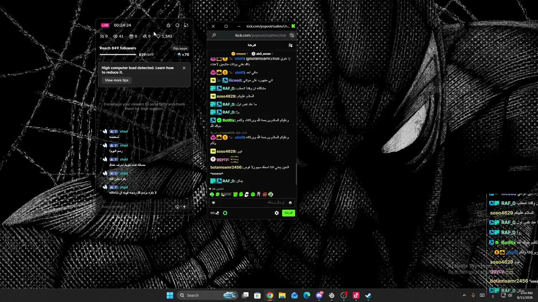Open Discord from the taskbar
The width and height of the screenshot is (538, 302).
(319, 295)
